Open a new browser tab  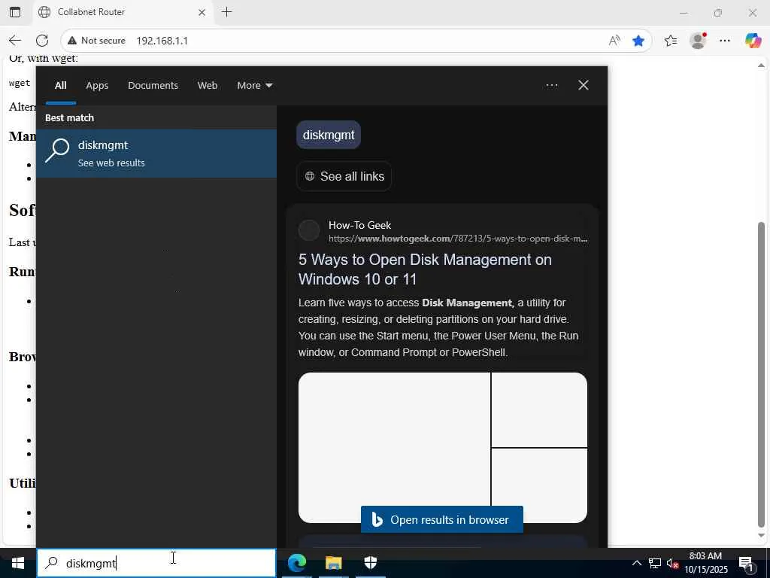point(226,12)
